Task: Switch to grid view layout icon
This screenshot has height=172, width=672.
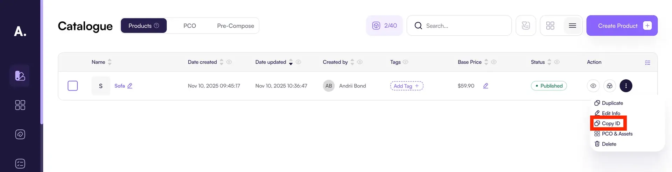Action: click(550, 26)
